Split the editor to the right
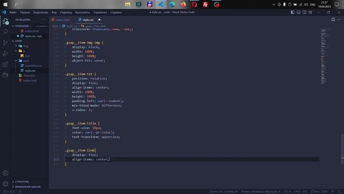 [x=333, y=19]
